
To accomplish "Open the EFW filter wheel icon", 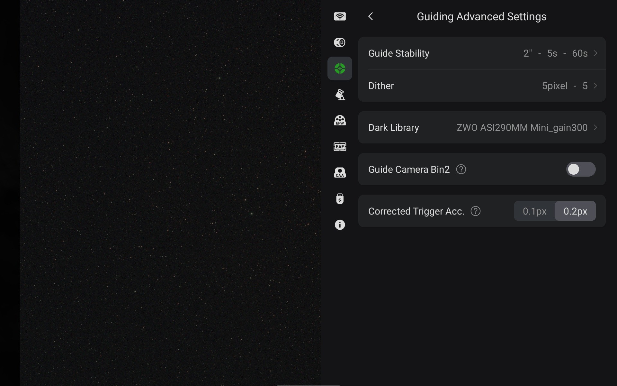I will click(x=340, y=120).
